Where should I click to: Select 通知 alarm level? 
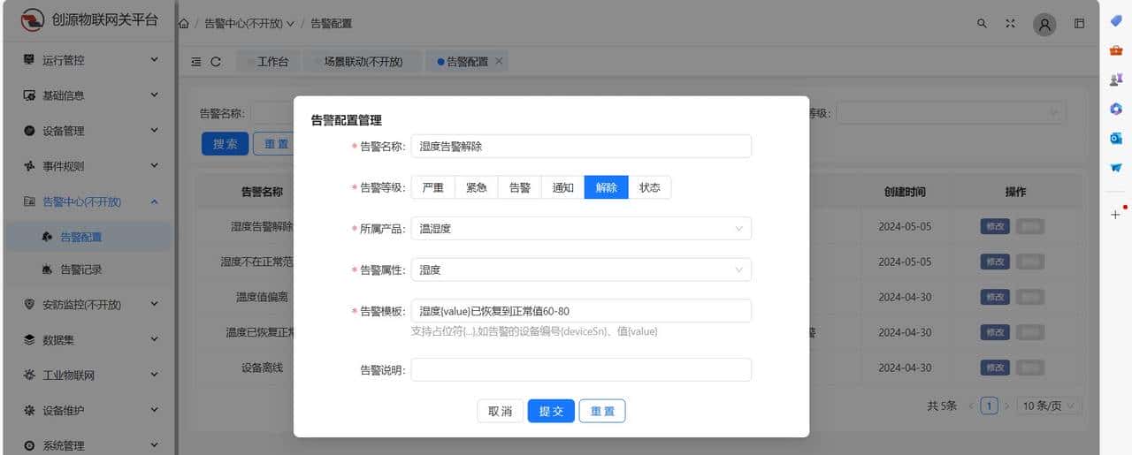tap(563, 187)
